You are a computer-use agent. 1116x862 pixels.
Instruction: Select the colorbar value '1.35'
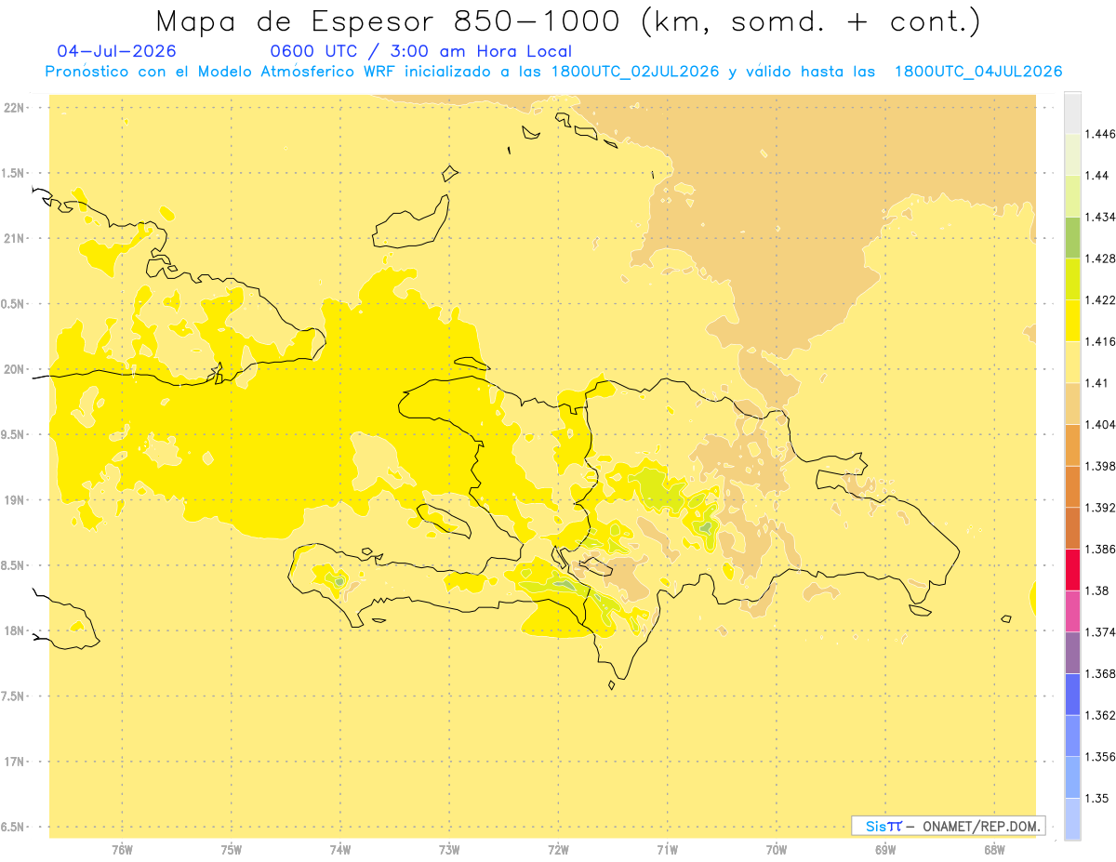[1096, 798]
